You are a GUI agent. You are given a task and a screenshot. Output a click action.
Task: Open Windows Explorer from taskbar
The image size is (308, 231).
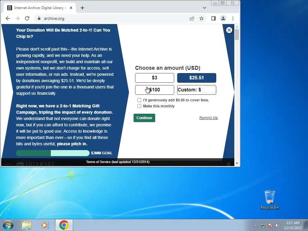27,225
